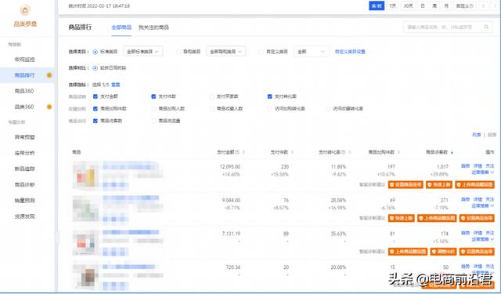
Task: Sort by 支付转化率 using its sort arrows
Action: (x=350, y=153)
